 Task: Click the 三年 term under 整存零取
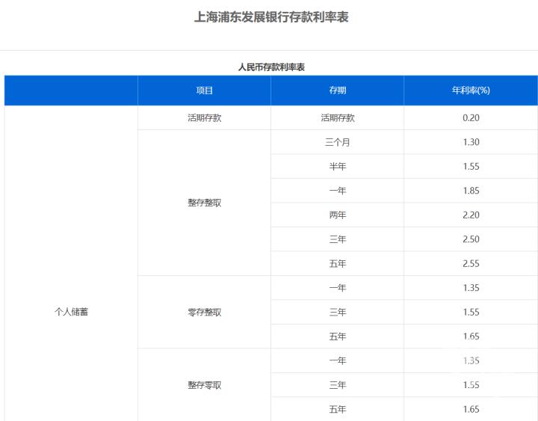(337, 385)
